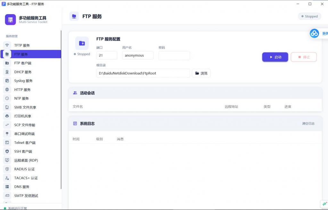Click the 系统运行正常 status bar text
328x210 pixels.
(17, 208)
